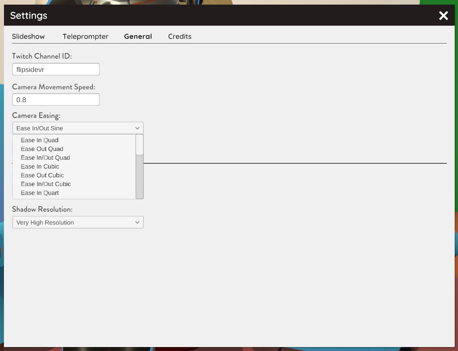The width and height of the screenshot is (458, 351).
Task: Collapse the Camera Easing dropdown
Action: tap(78, 128)
